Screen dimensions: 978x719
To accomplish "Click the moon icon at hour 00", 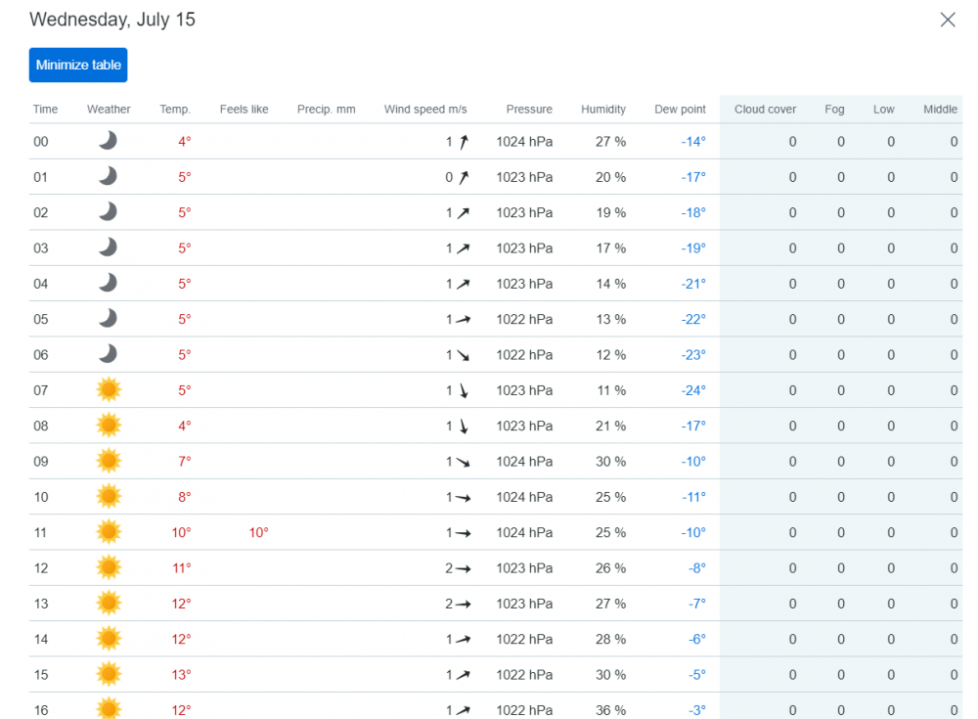I will pos(108,141).
